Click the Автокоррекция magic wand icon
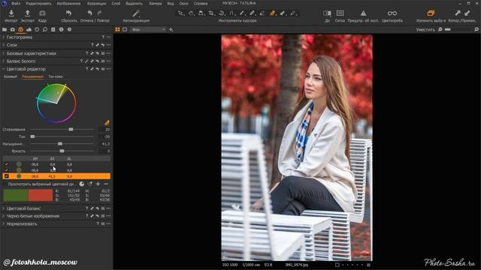 (x=136, y=13)
